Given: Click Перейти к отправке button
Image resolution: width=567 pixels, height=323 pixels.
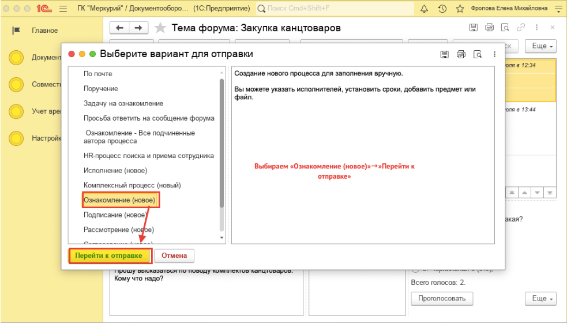Looking at the screenshot, I should 109,256.
